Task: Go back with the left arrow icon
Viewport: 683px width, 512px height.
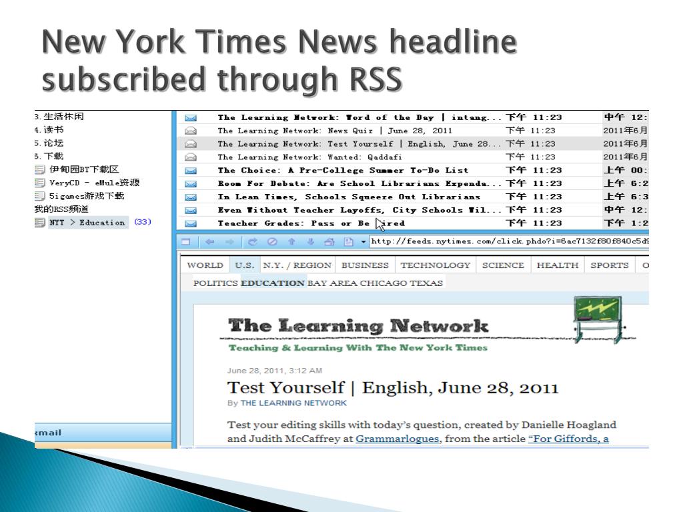Action: coord(210,241)
